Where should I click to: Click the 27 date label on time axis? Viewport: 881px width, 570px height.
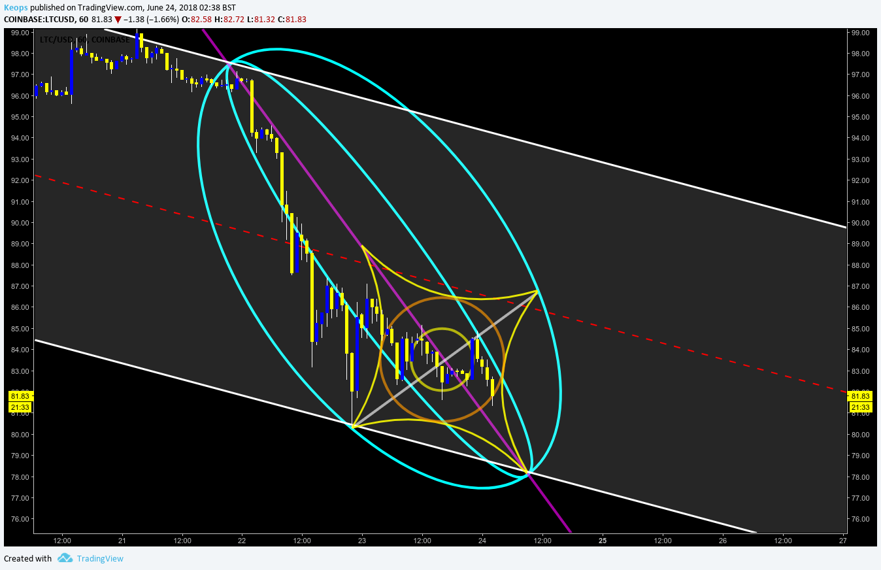pos(843,541)
